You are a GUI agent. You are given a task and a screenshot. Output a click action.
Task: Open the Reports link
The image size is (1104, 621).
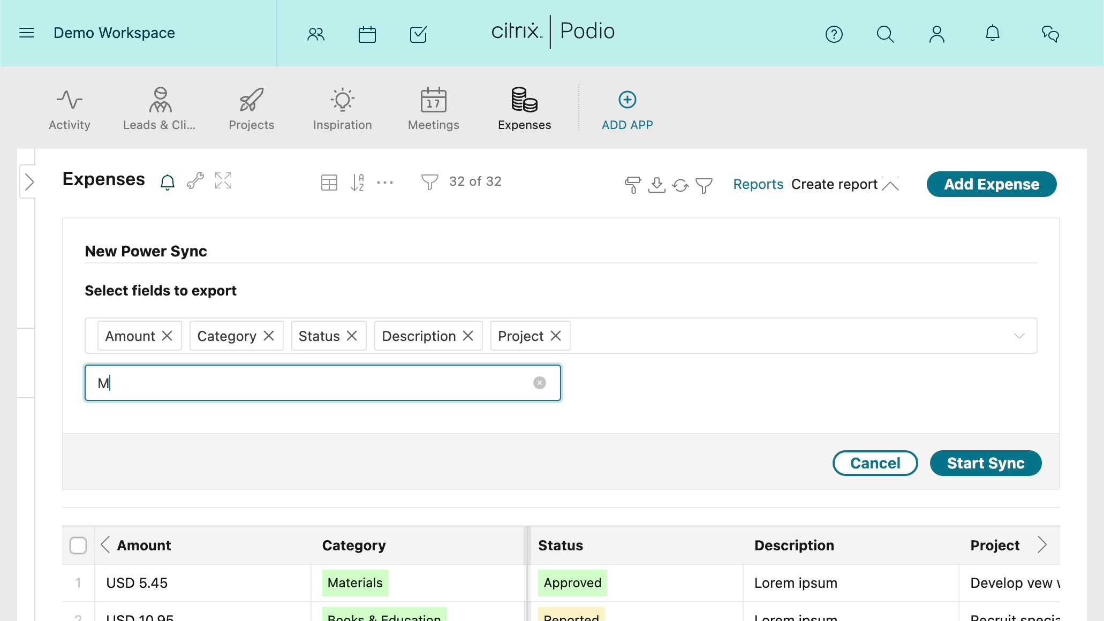pos(758,184)
